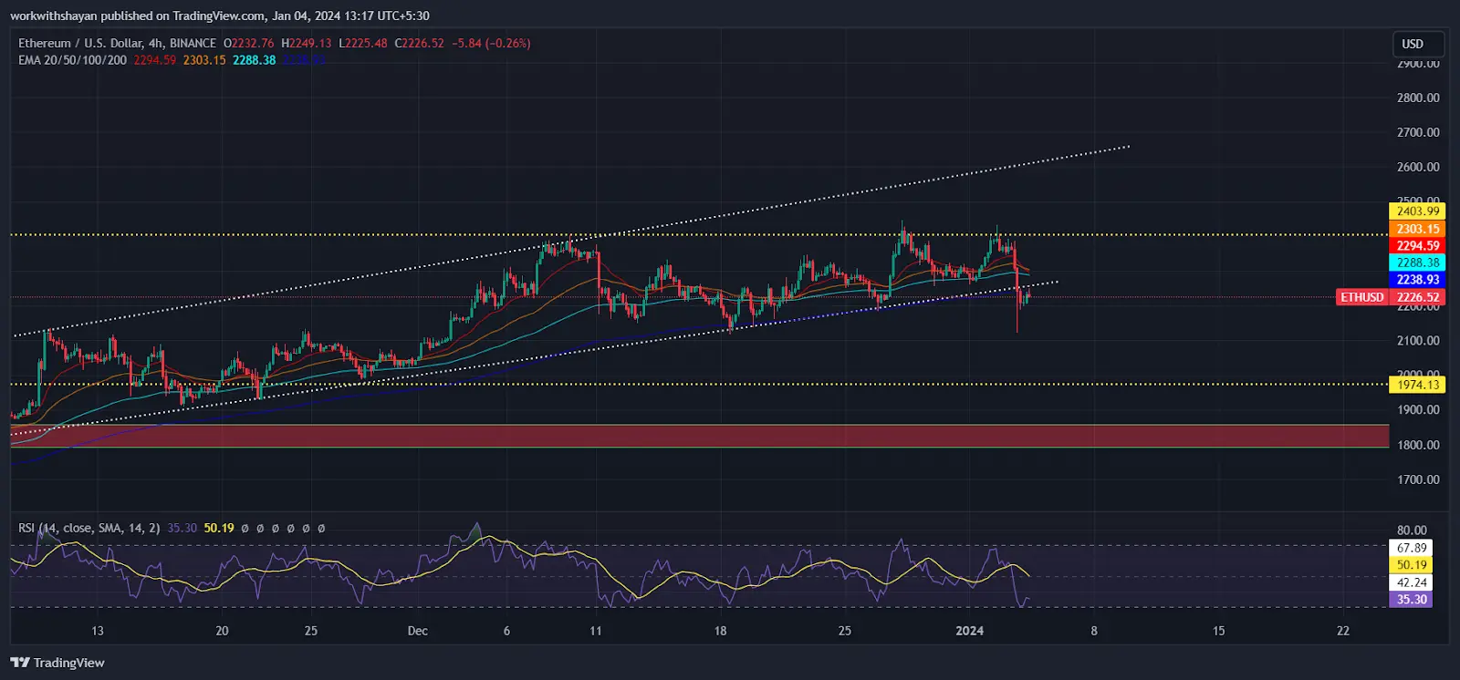Click the 2600.00 price axis label
1460x680 pixels.
point(1418,167)
